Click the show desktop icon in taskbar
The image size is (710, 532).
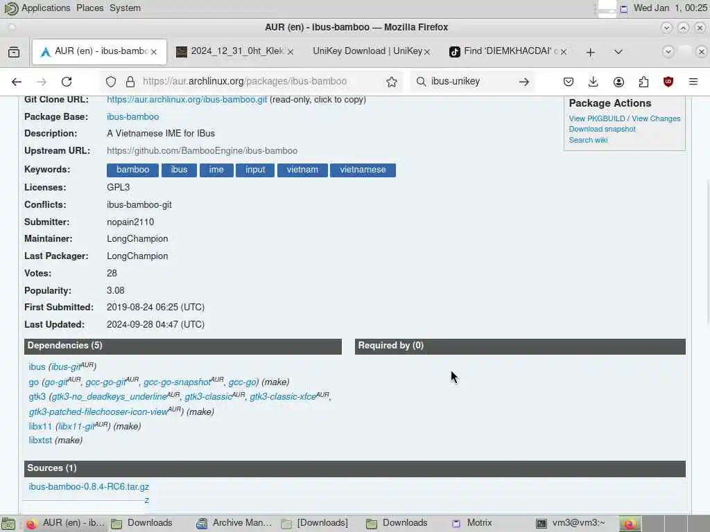coord(8,524)
